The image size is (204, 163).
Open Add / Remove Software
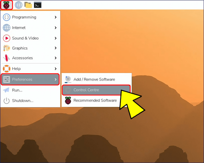pyautogui.click(x=94, y=79)
